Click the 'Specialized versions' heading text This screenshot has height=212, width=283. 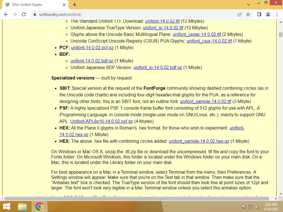click(x=73, y=78)
